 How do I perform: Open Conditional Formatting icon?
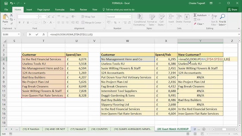[x=140, y=17]
